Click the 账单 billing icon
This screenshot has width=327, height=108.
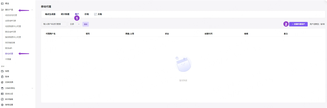[2, 77]
